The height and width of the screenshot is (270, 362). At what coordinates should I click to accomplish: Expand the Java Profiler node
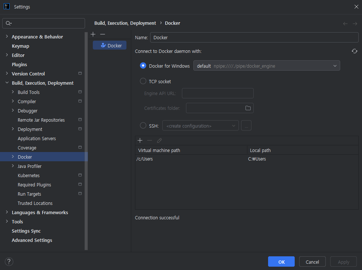pos(13,166)
